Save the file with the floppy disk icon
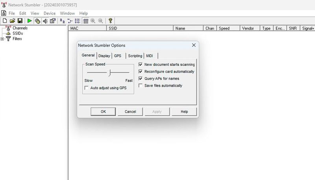 coord(20,21)
